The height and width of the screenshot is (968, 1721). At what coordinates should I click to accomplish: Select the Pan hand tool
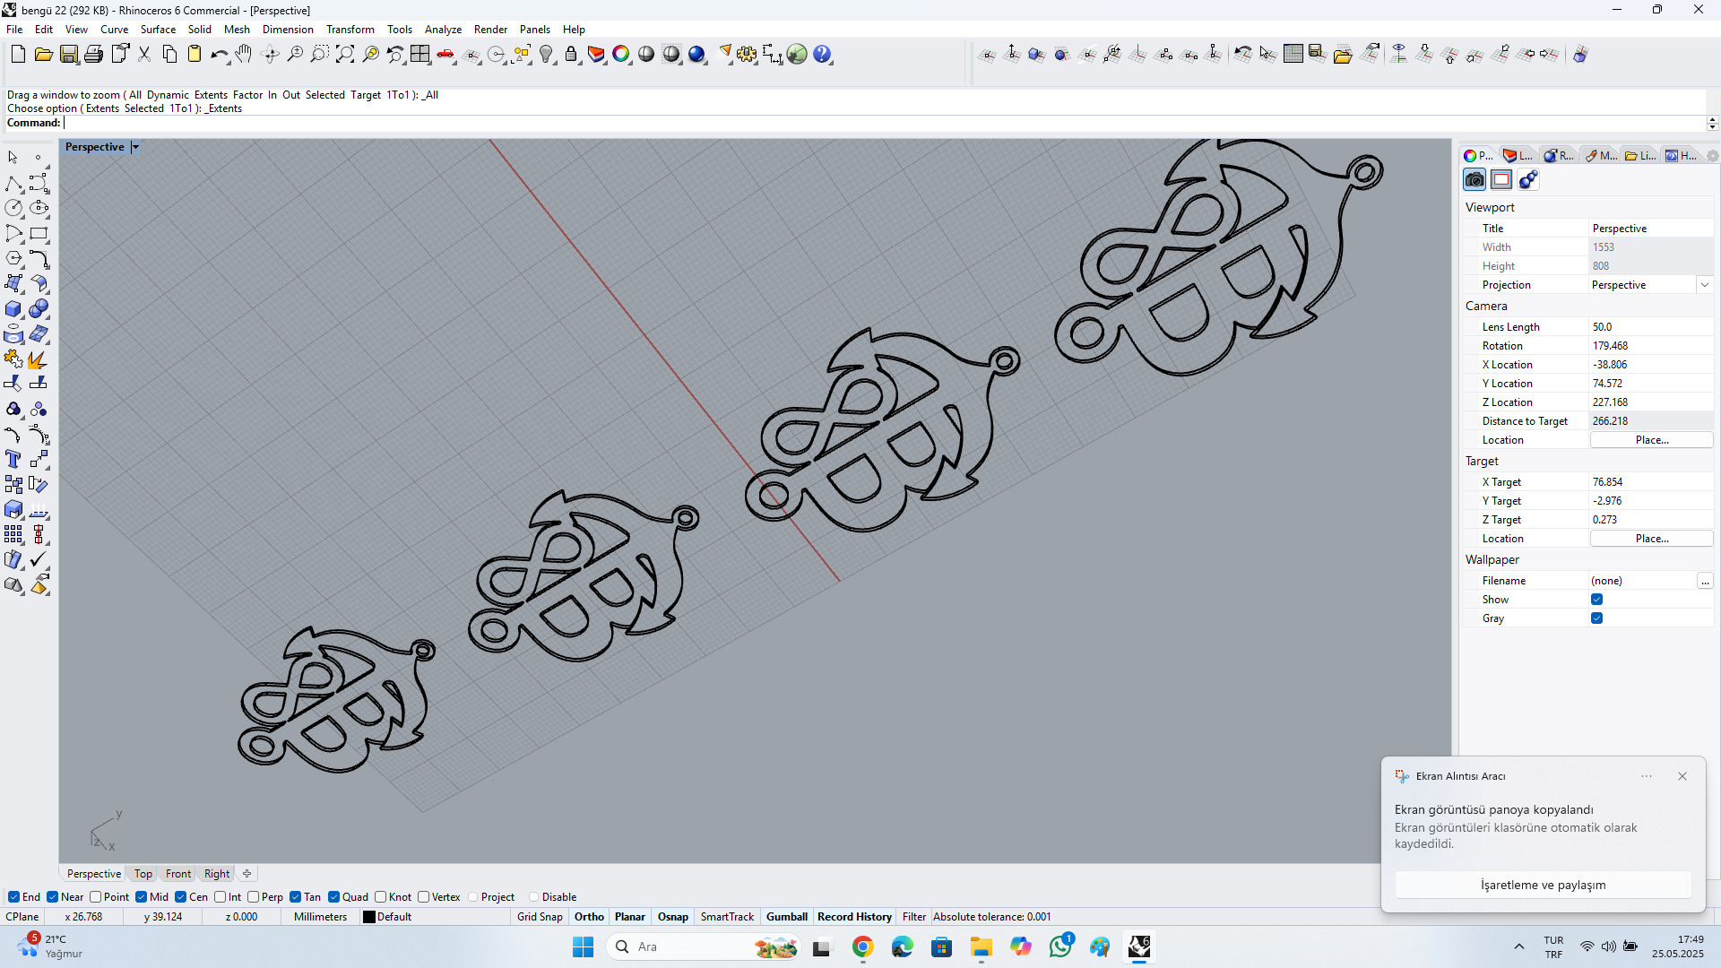(x=244, y=55)
